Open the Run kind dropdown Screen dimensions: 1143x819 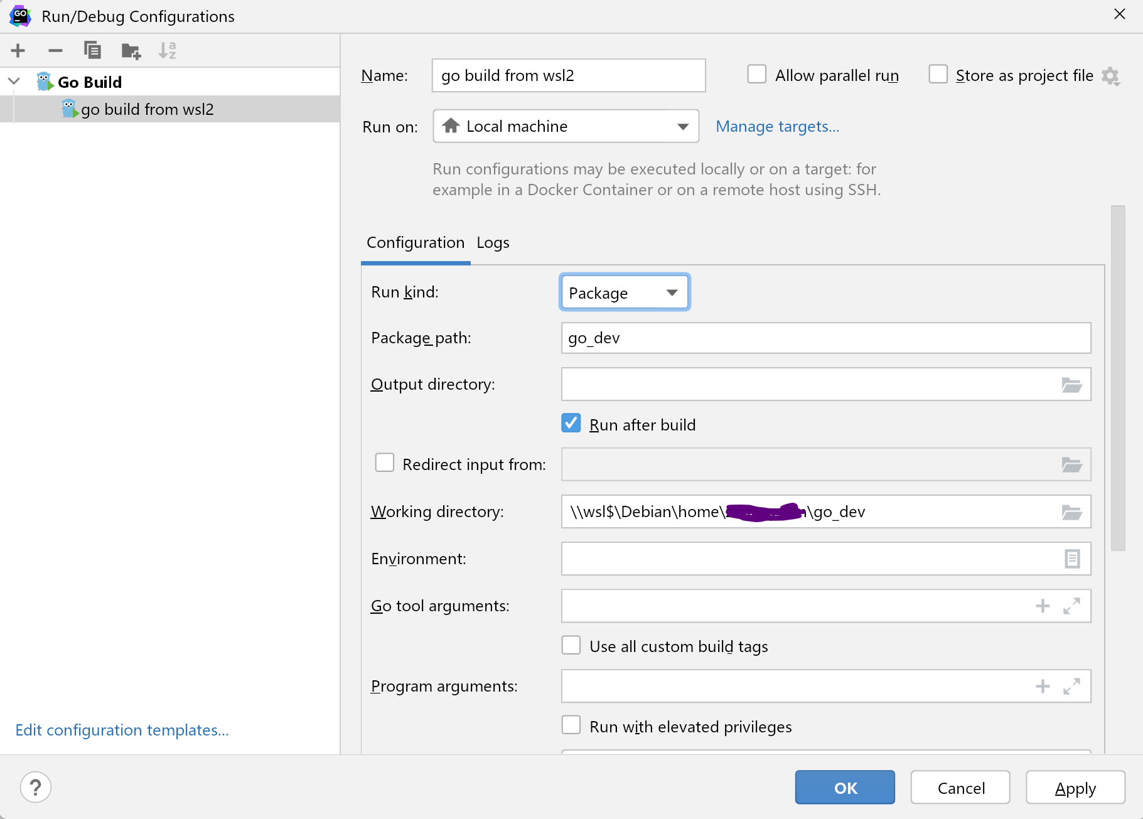624,292
